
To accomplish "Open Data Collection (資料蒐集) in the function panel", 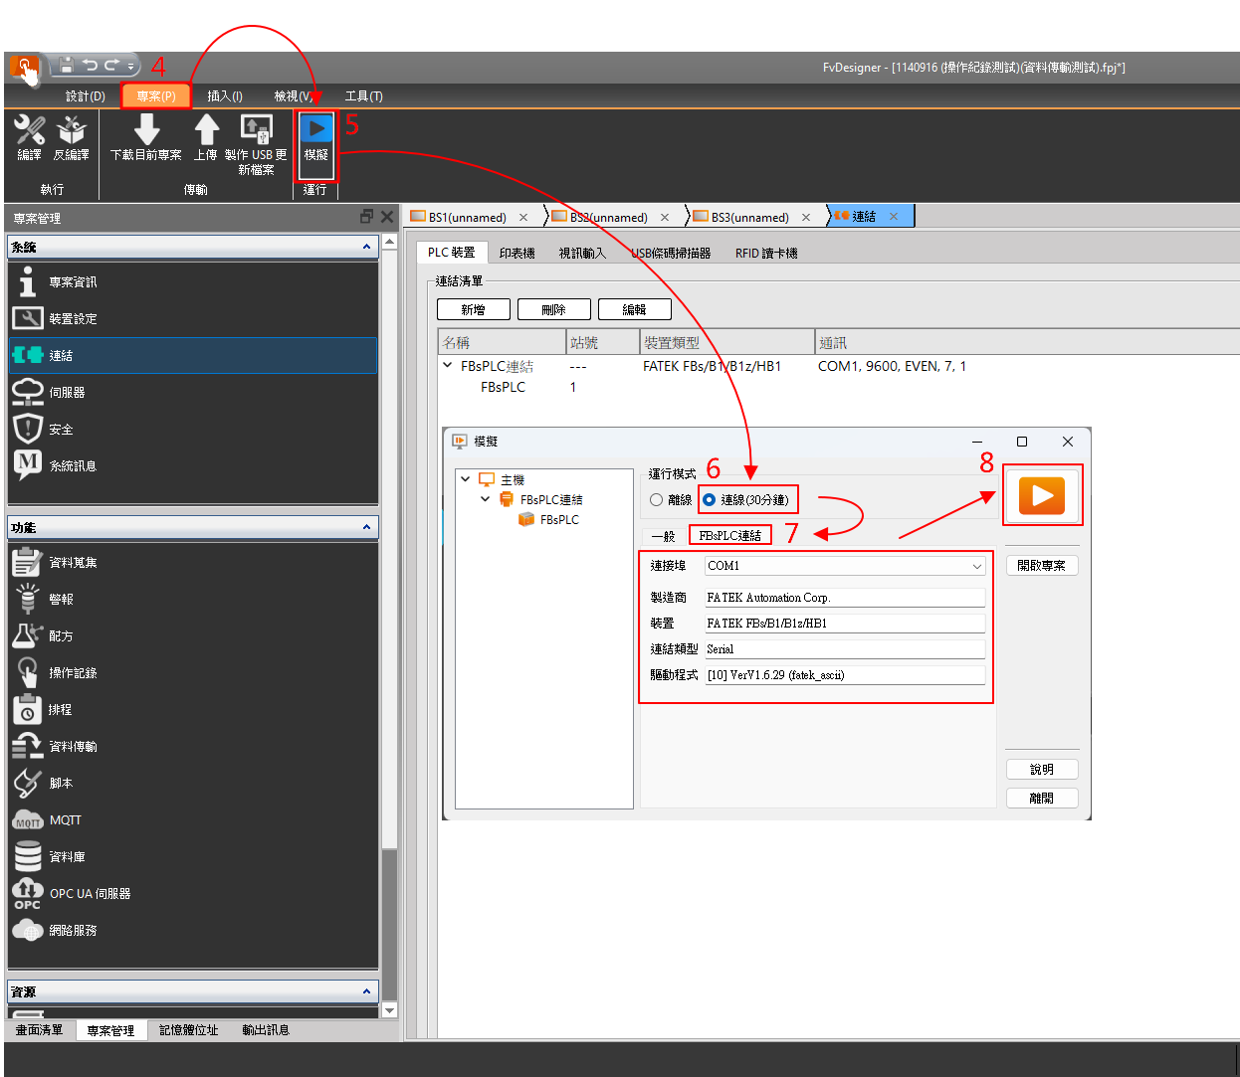I will [73, 563].
